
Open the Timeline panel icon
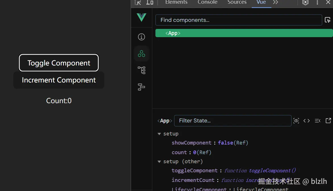pyautogui.click(x=141, y=87)
